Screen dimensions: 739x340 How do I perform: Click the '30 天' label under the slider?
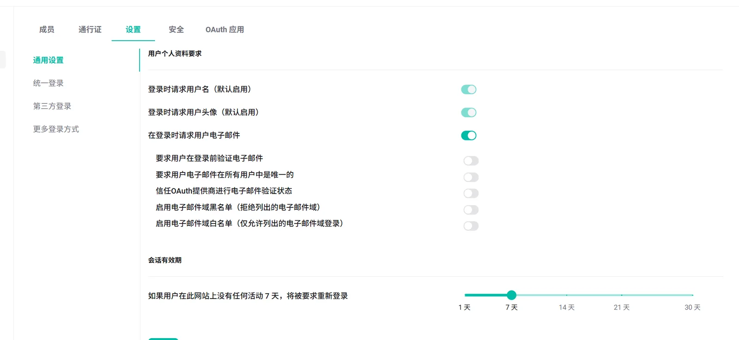(692, 307)
